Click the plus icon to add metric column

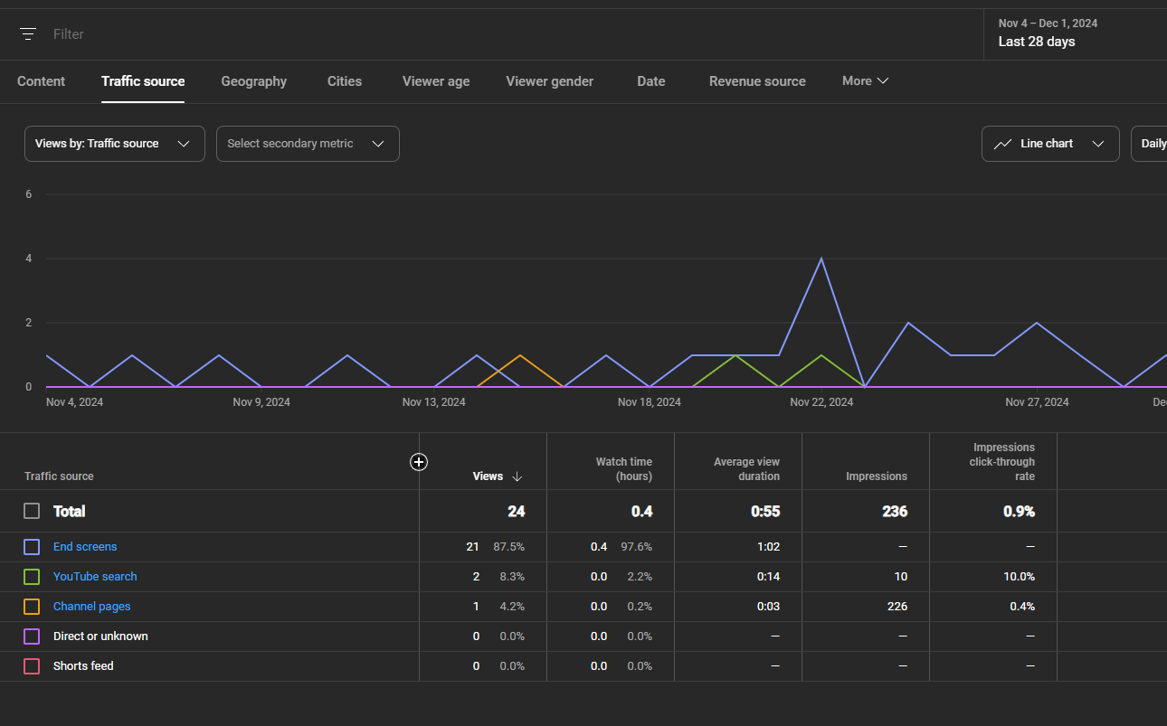click(419, 462)
